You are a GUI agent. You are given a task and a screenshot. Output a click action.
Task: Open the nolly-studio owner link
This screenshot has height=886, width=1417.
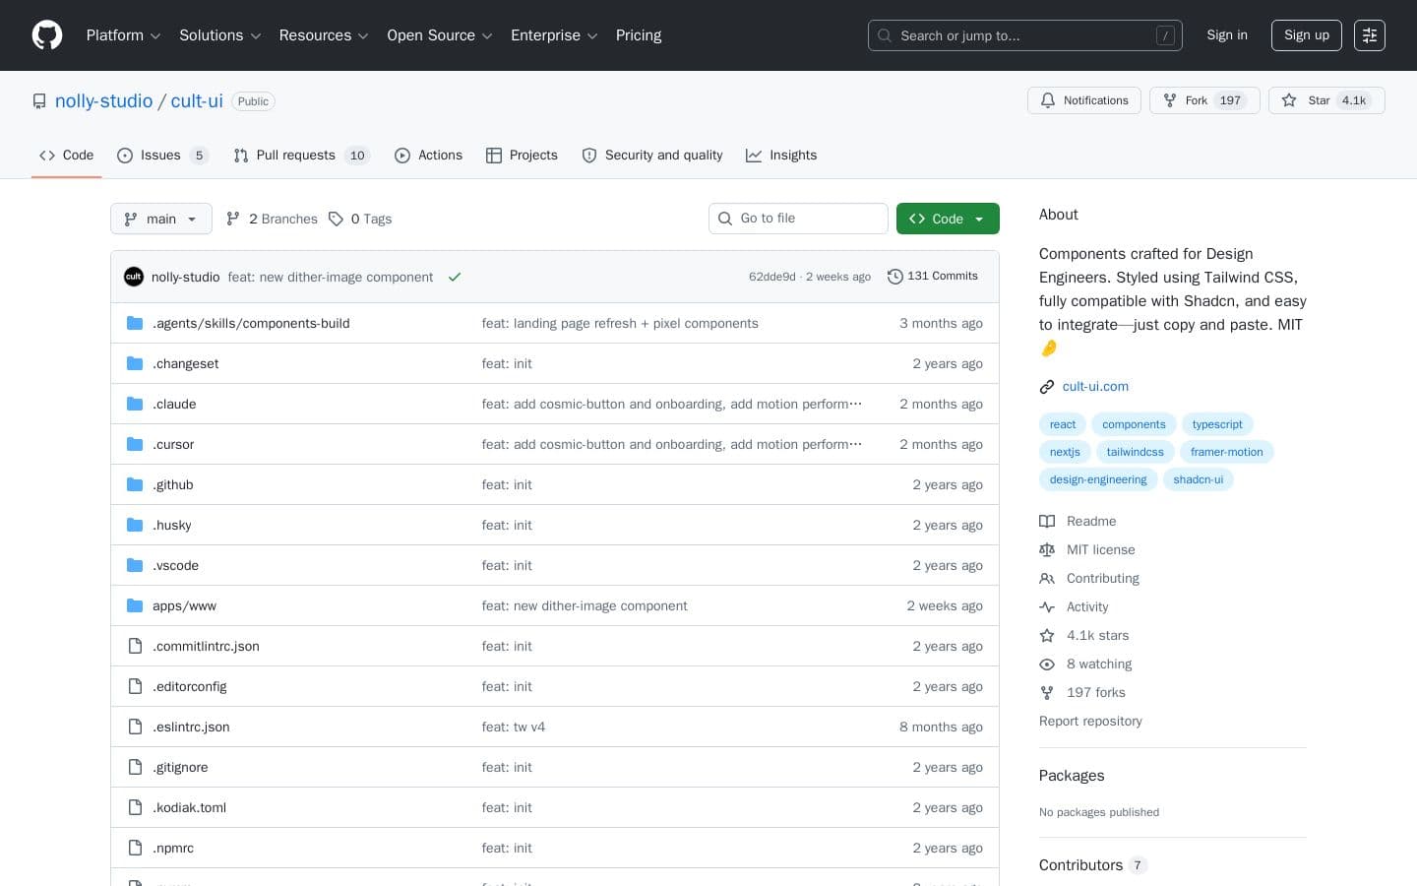tap(104, 101)
